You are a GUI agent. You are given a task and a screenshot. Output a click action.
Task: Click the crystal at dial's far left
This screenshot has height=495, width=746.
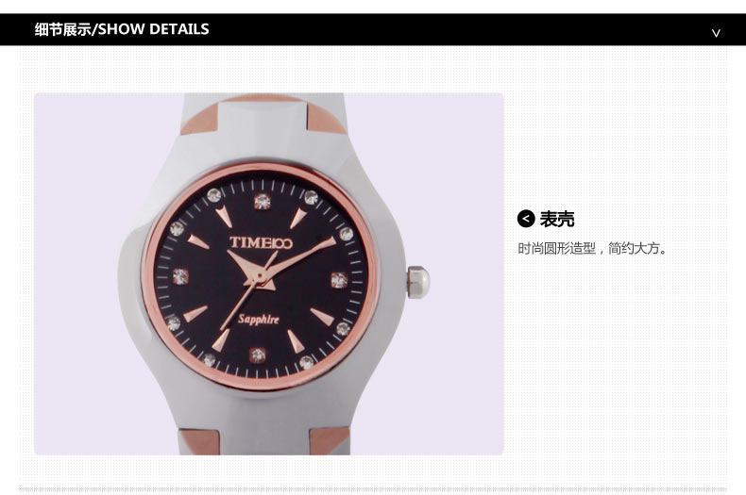[x=179, y=275]
